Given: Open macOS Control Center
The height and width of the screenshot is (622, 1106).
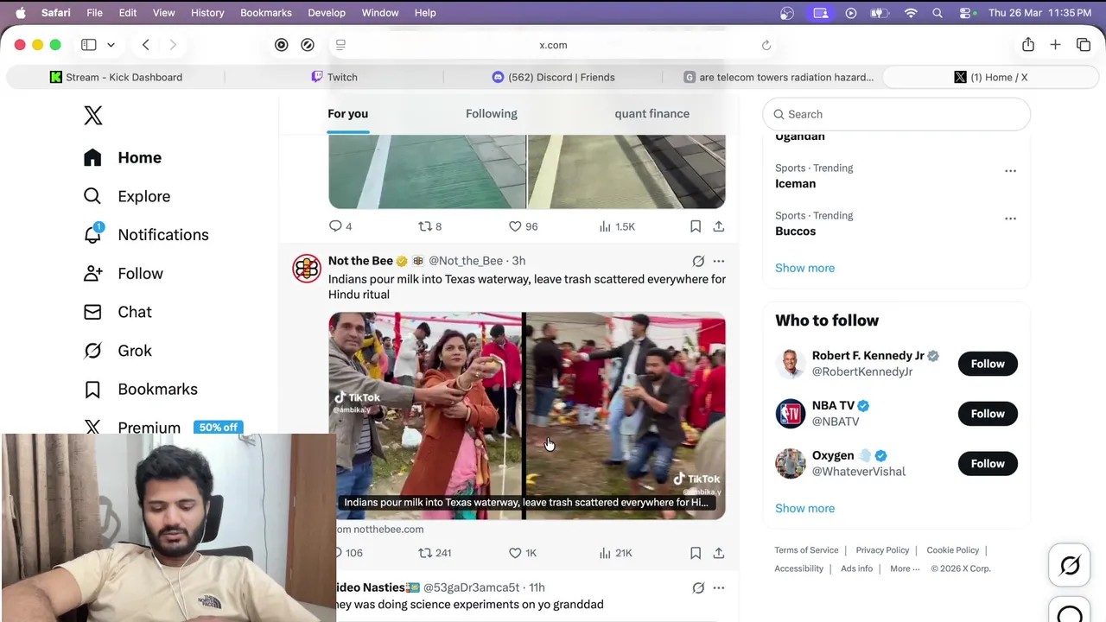Looking at the screenshot, I should tap(966, 13).
